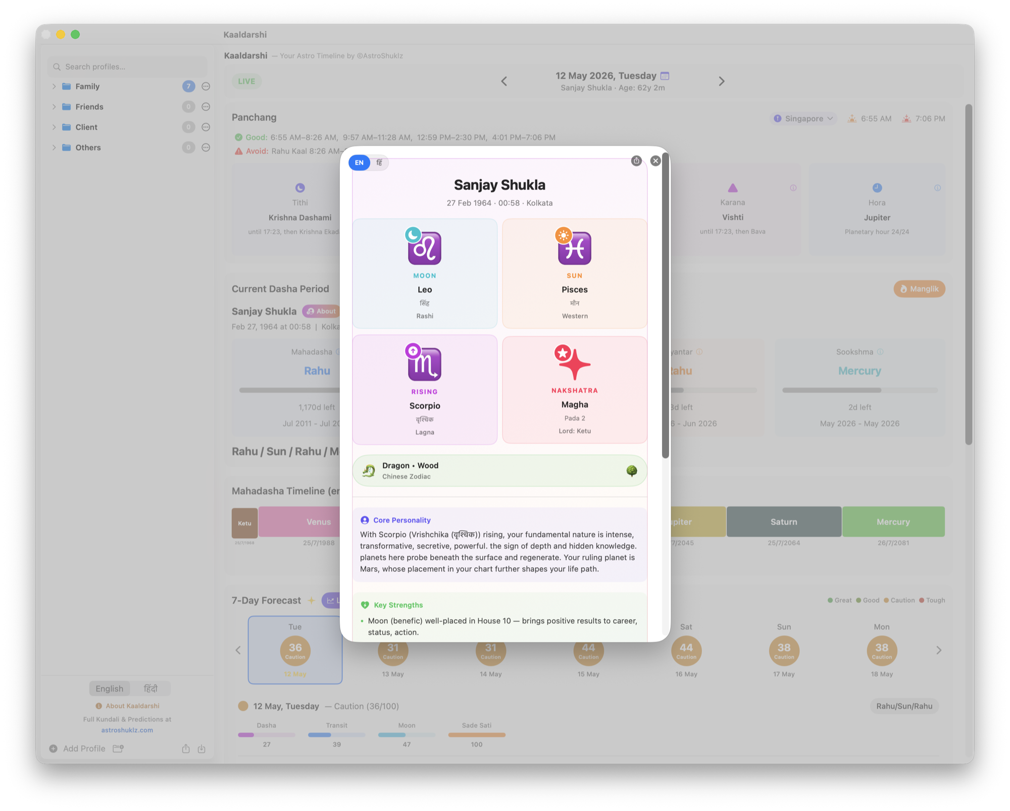Go to the next day arrow
Viewport: 1010px width, 811px height.
pyautogui.click(x=722, y=81)
